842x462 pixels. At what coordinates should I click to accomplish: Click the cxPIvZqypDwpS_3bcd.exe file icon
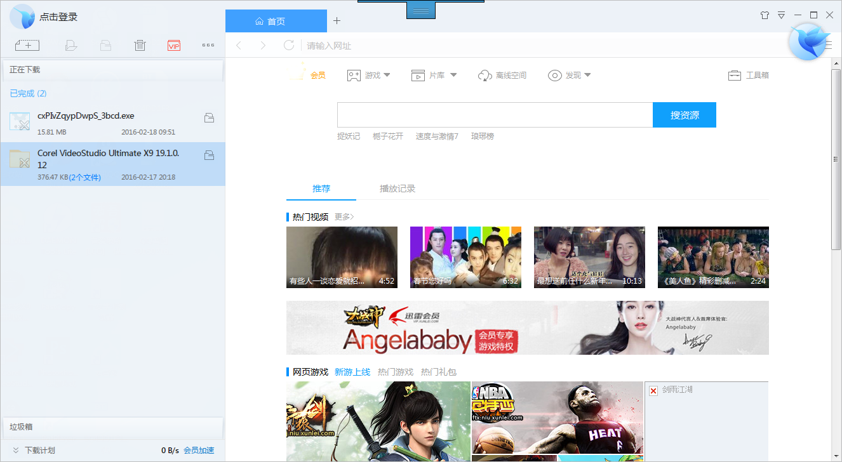coord(20,121)
